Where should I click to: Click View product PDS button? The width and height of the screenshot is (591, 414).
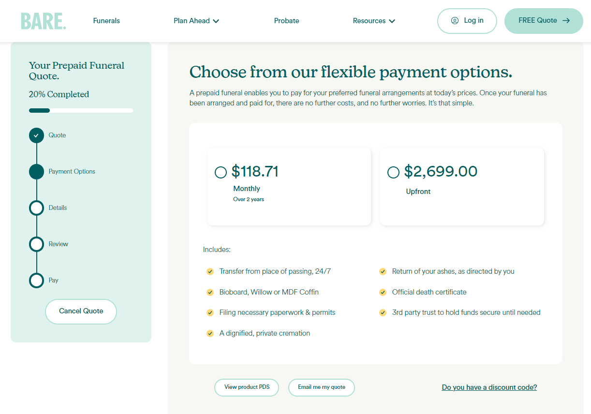pos(247,387)
